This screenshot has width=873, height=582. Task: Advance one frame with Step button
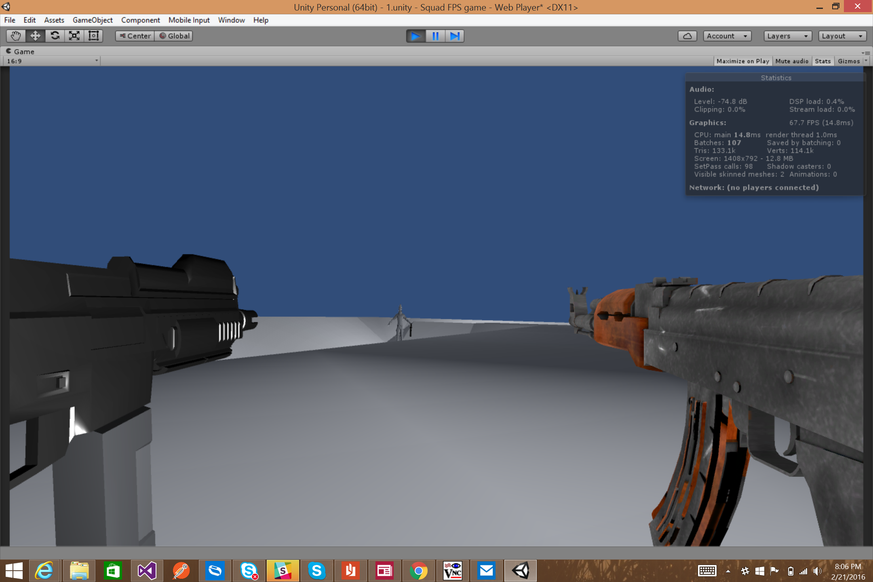pyautogui.click(x=455, y=36)
